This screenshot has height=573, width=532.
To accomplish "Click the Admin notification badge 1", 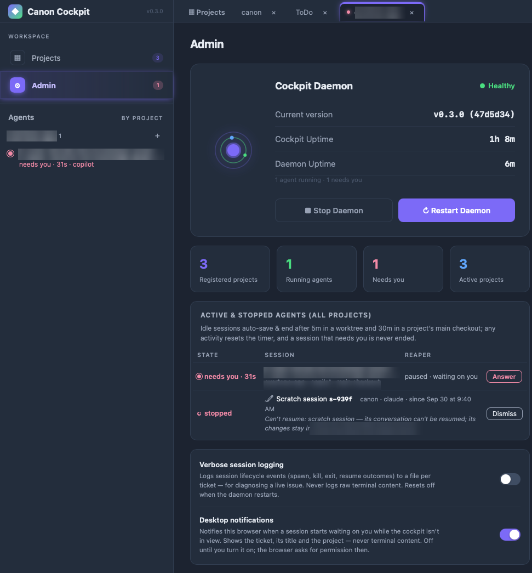I will [x=158, y=85].
